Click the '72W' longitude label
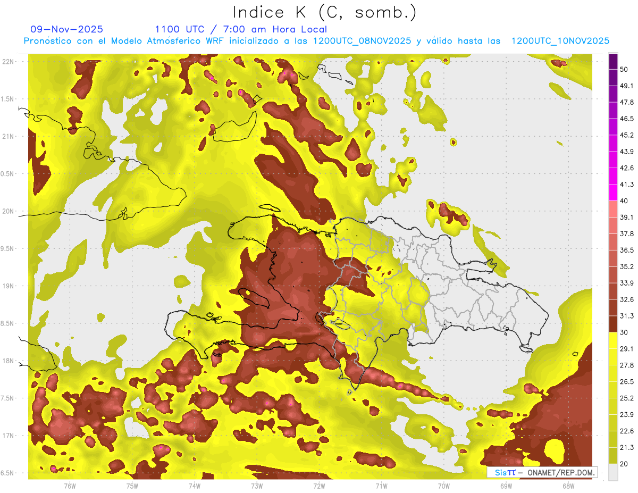The image size is (638, 493). 319,486
